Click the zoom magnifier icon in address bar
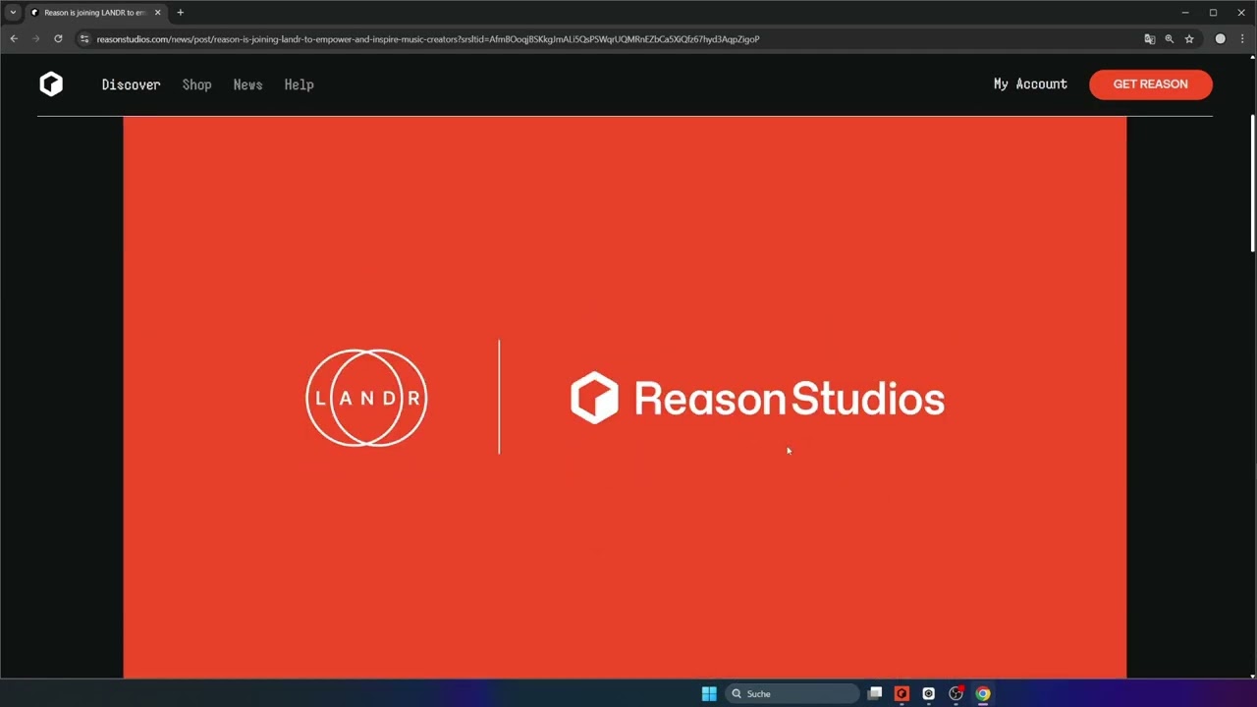The image size is (1257, 707). tap(1169, 39)
